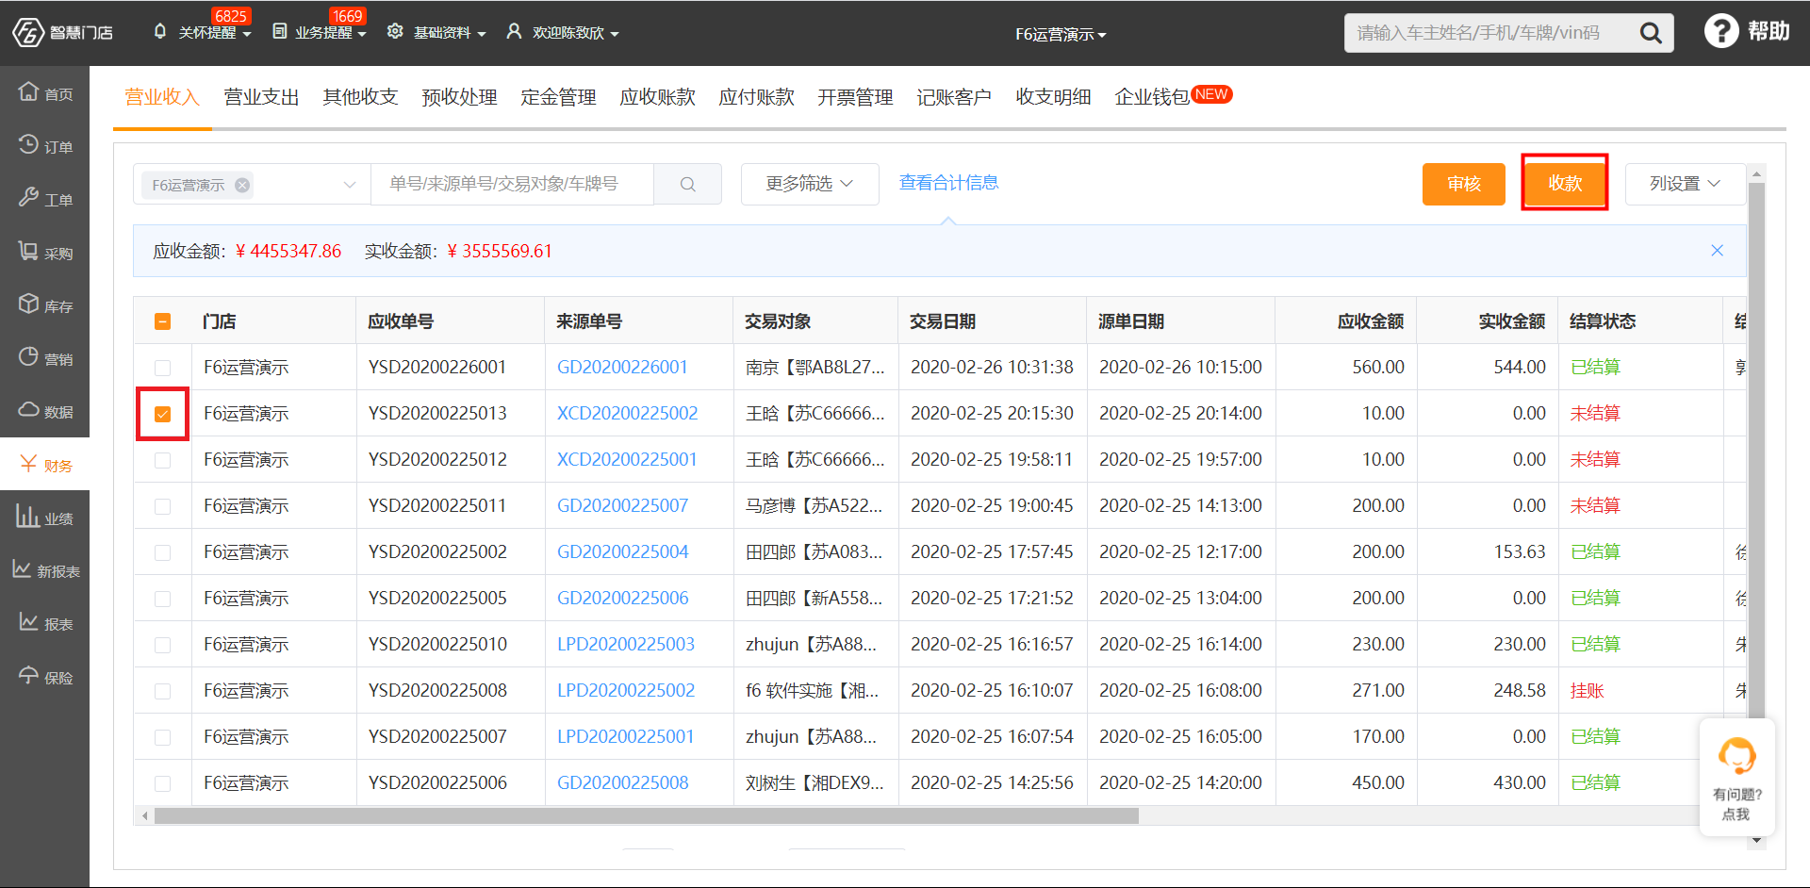
Task: Open 报表 in the sidebar
Action: coord(45,622)
